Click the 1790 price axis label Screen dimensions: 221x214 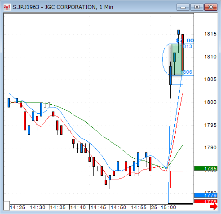tap(210, 147)
